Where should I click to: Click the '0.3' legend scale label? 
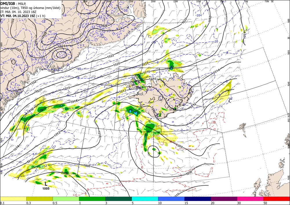pos(28,203)
